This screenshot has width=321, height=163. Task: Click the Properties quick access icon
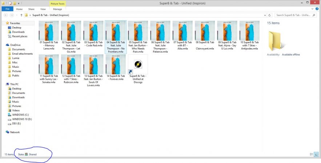[10, 3]
